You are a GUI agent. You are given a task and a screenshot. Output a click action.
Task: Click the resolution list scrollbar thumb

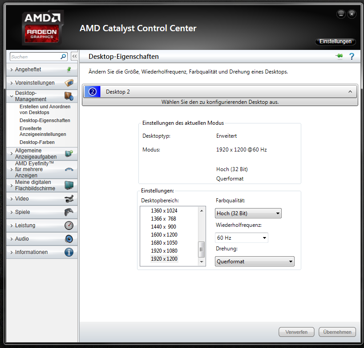point(201,250)
